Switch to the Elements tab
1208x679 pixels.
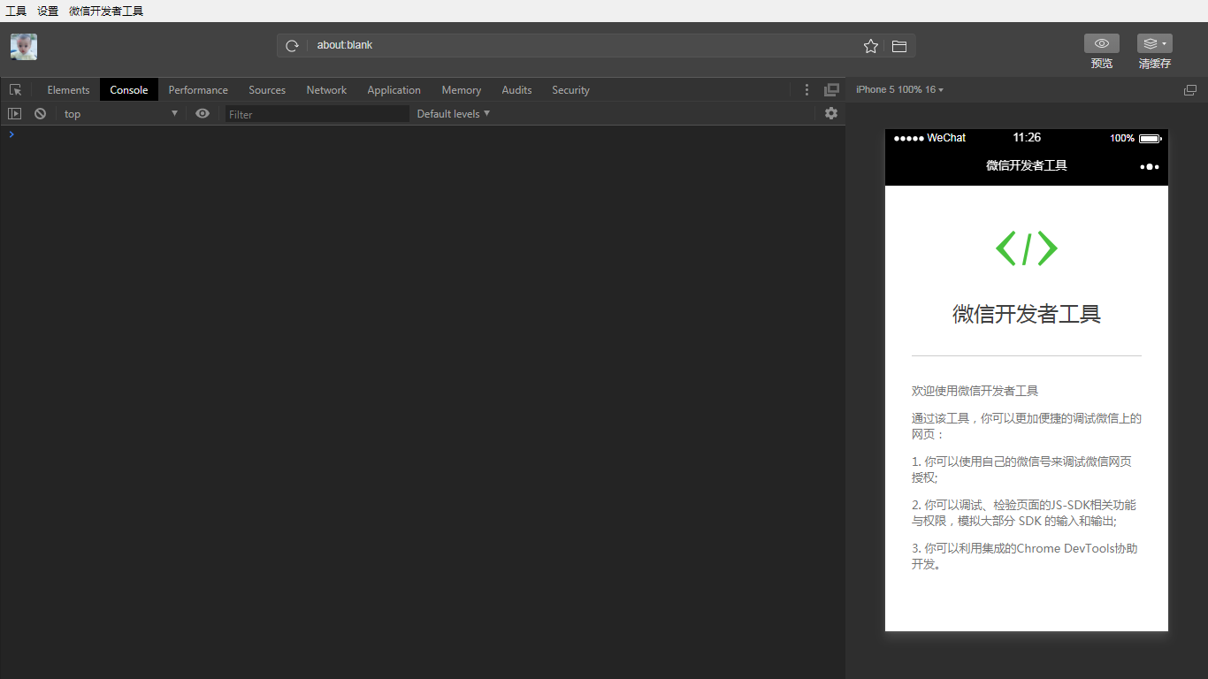[x=68, y=90]
